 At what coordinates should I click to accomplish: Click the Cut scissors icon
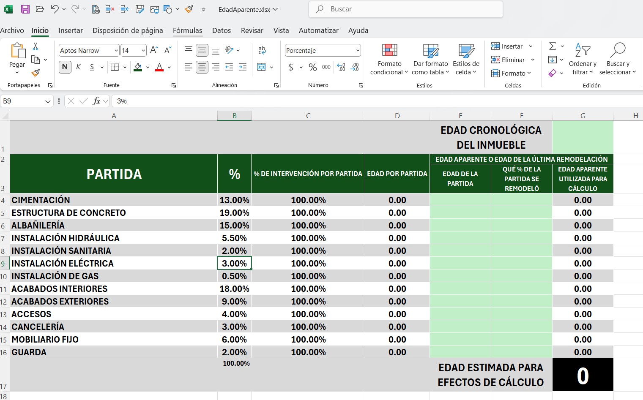pyautogui.click(x=36, y=46)
